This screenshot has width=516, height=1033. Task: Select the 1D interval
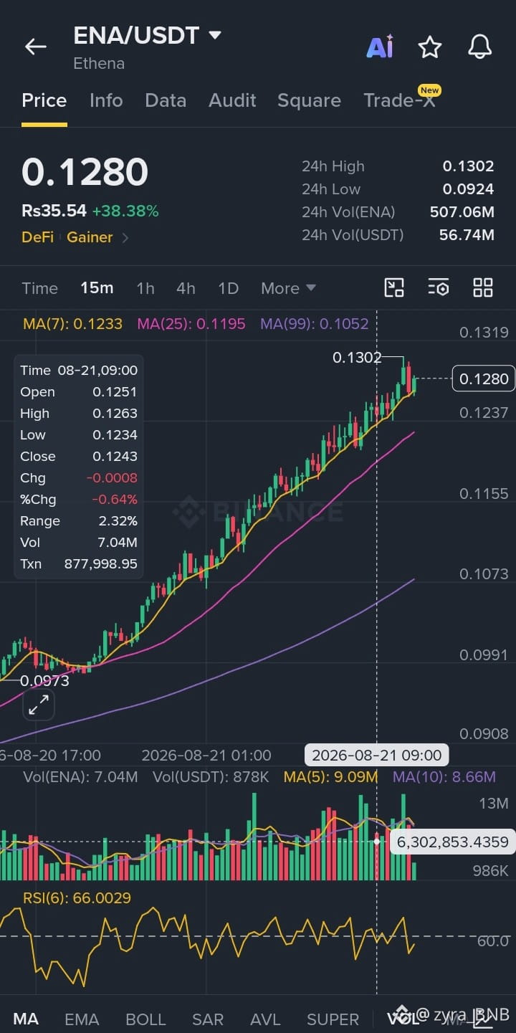click(x=228, y=288)
